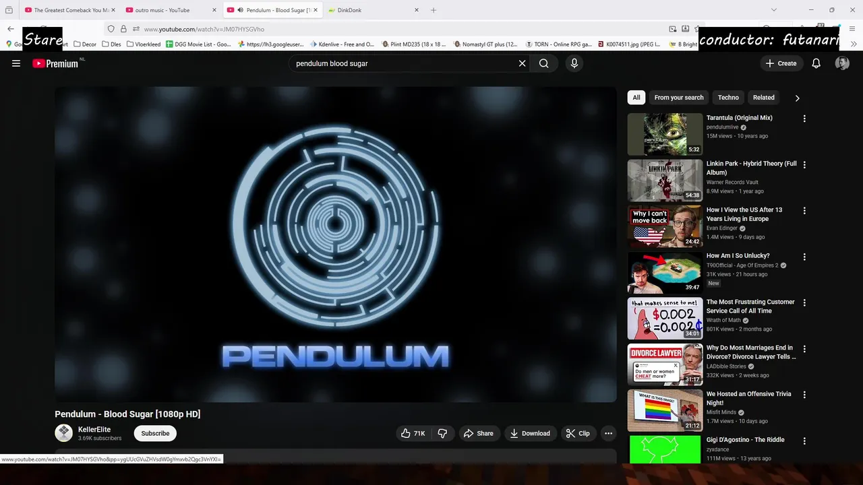Go to YouTube Premium home logo

pos(55,63)
